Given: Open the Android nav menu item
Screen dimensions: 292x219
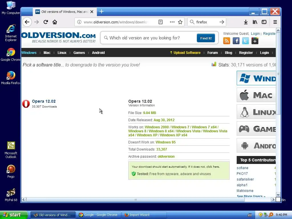Looking at the screenshot, I should (x=98, y=53).
